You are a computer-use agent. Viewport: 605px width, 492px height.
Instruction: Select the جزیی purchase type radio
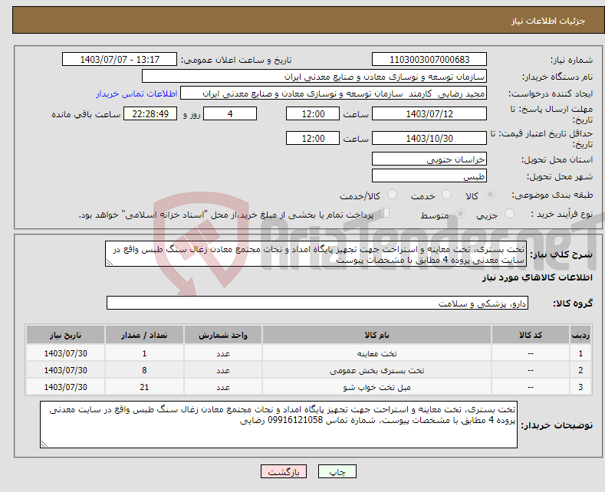pyautogui.click(x=509, y=214)
